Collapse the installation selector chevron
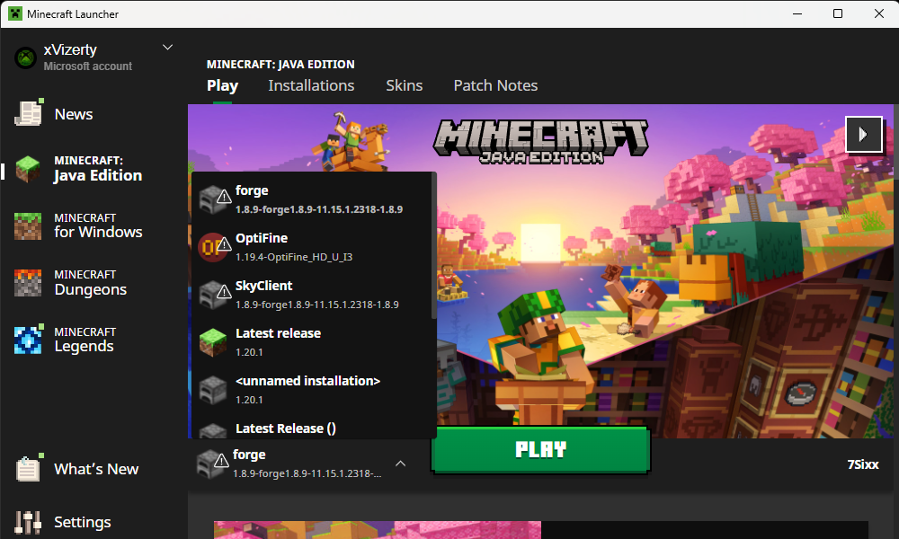This screenshot has width=899, height=539. pyautogui.click(x=401, y=464)
